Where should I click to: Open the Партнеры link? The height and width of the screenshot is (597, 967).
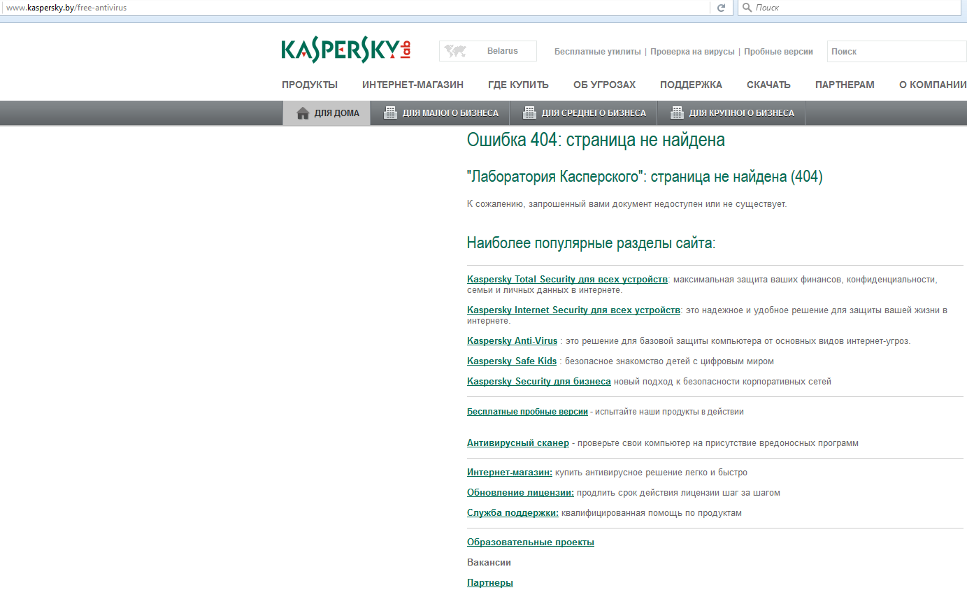coord(490,583)
